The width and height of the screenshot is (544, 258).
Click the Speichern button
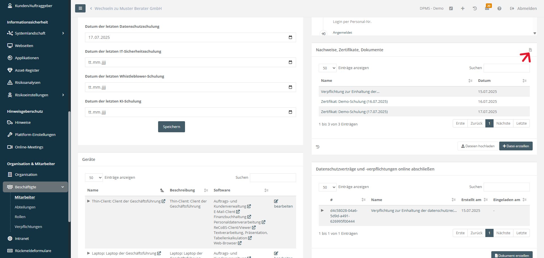171,127
